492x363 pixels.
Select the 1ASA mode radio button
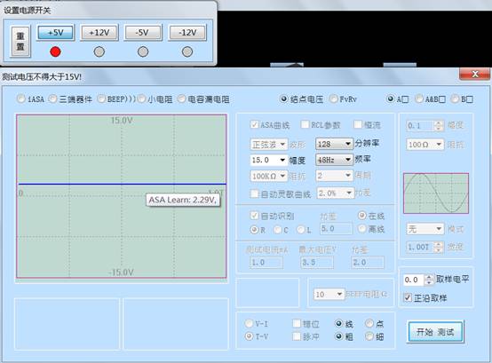pyautogui.click(x=21, y=99)
